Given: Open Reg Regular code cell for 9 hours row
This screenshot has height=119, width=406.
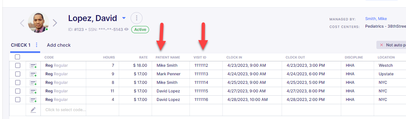Looking at the screenshot, I should (63, 74).
